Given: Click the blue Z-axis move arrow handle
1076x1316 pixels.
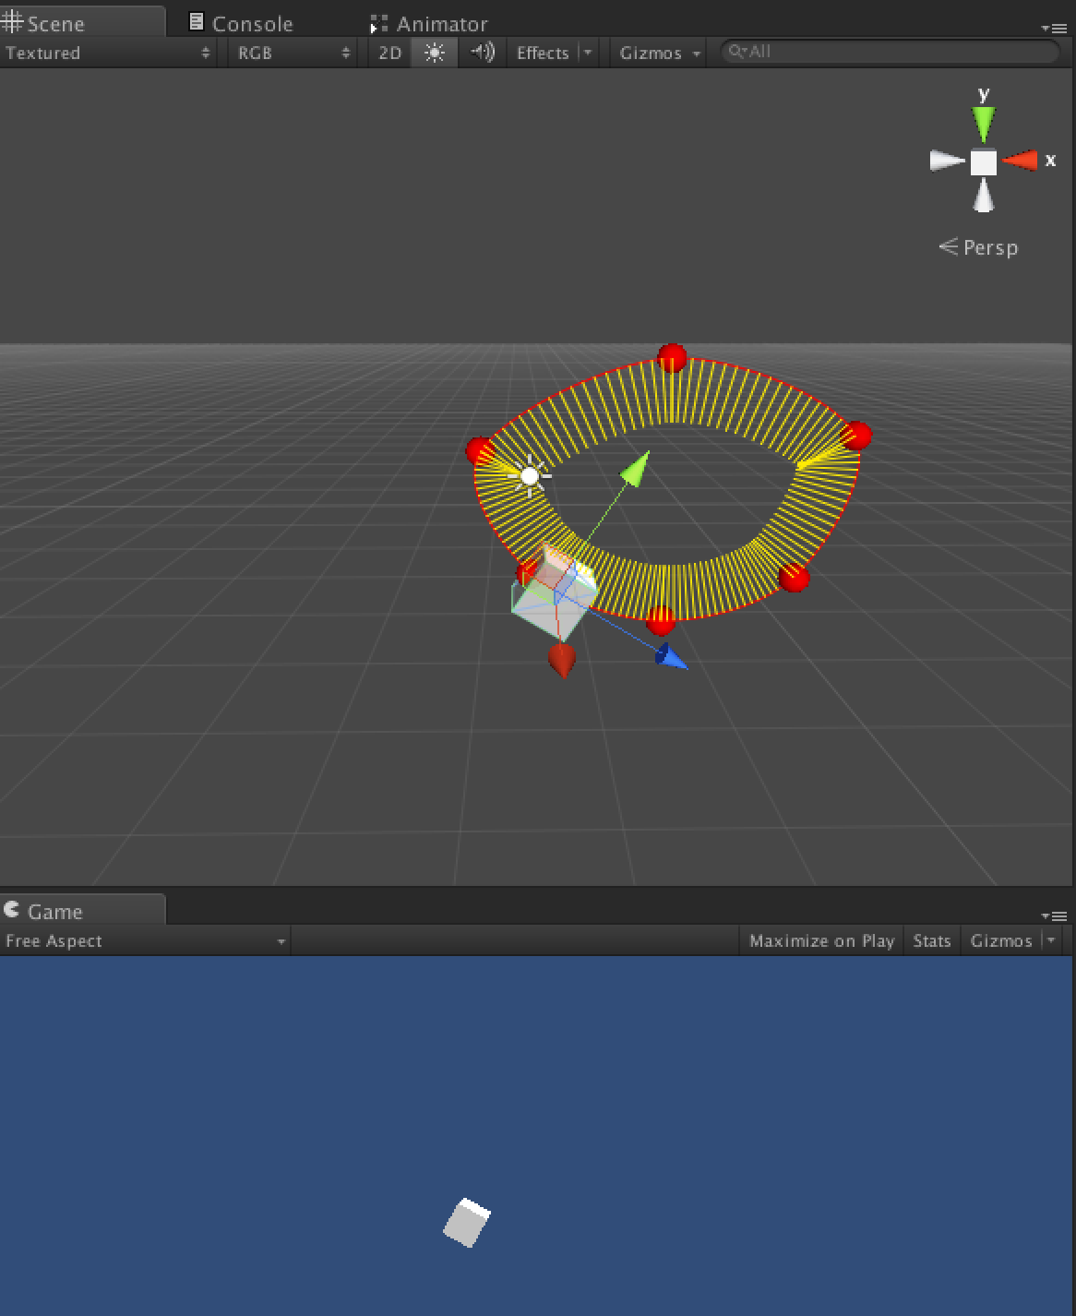Looking at the screenshot, I should coord(671,655).
